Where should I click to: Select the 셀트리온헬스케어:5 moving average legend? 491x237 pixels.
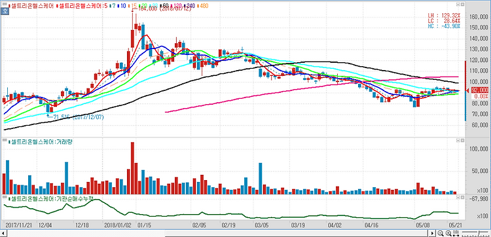(82, 6)
